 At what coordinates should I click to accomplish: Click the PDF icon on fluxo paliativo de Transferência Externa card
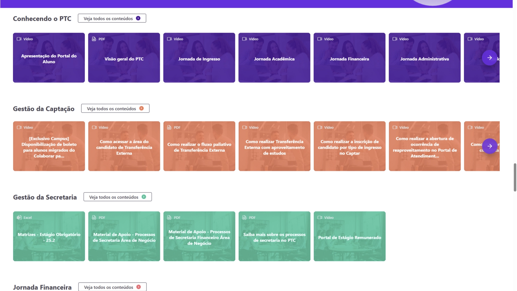tap(169, 127)
